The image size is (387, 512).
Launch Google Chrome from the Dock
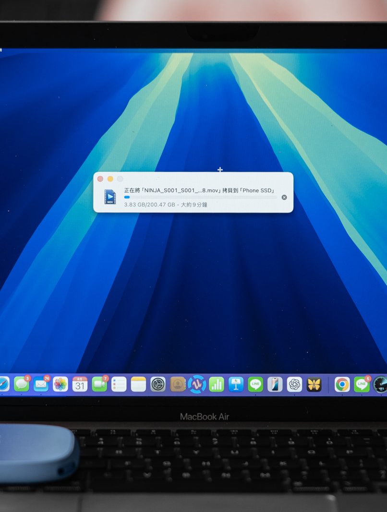tap(342, 384)
